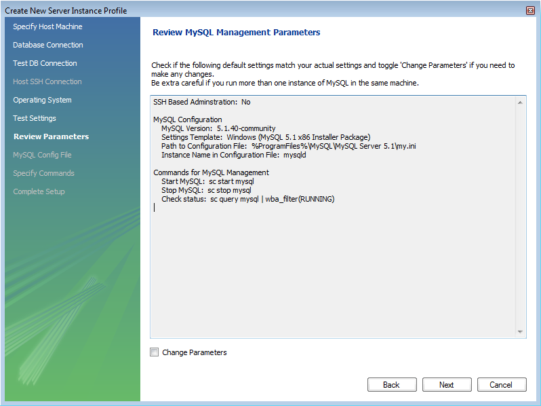Click the scrollbar down arrow in parameters box

click(520, 332)
